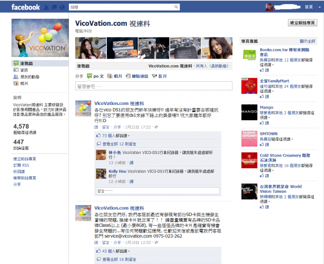Select 塗鴉牆 in the left sidebar
Image resolution: width=324 pixels, height=264 pixels.
pyautogui.click(x=40, y=63)
